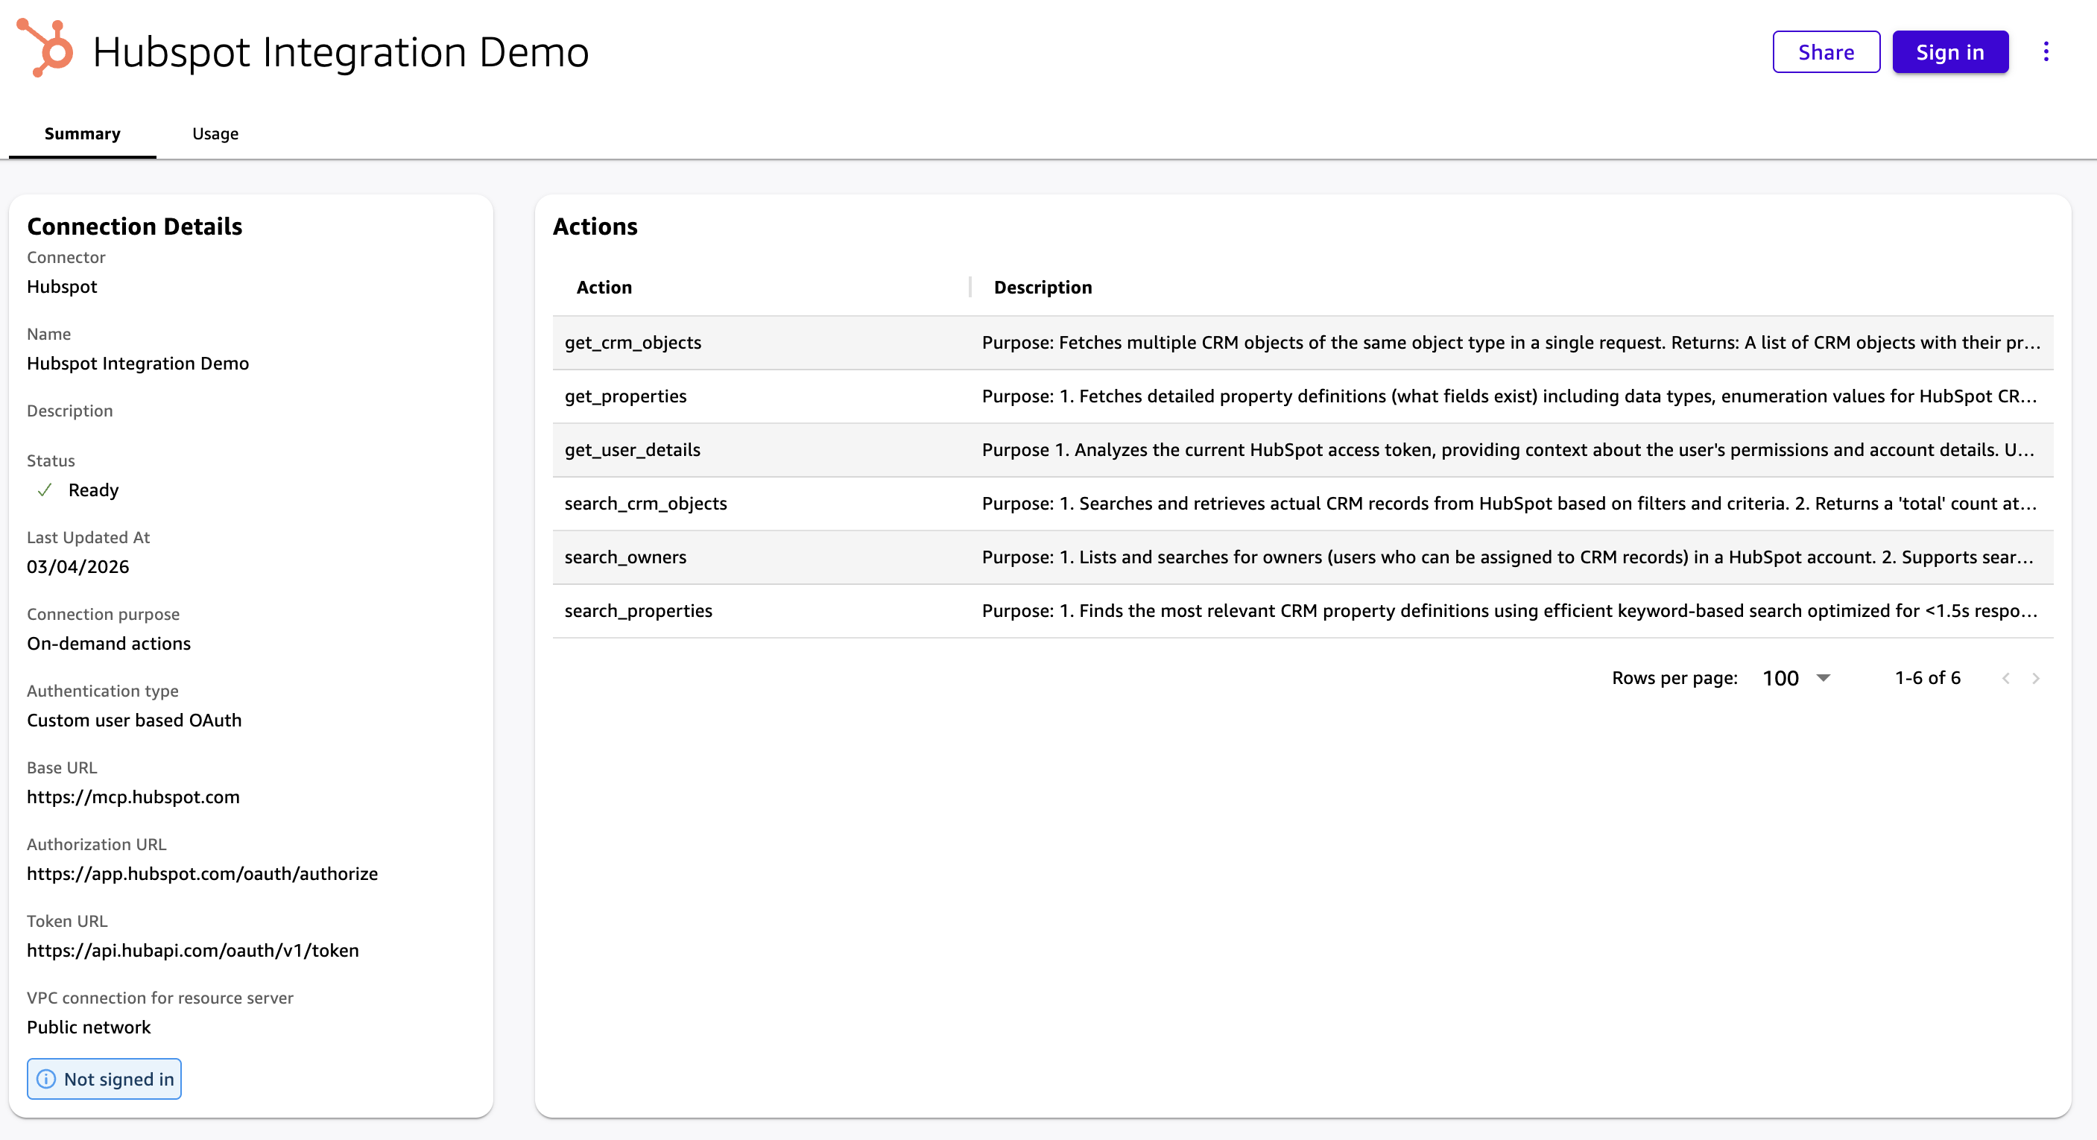This screenshot has width=2097, height=1140.
Task: Open the three-dot more options menu
Action: point(2045,52)
